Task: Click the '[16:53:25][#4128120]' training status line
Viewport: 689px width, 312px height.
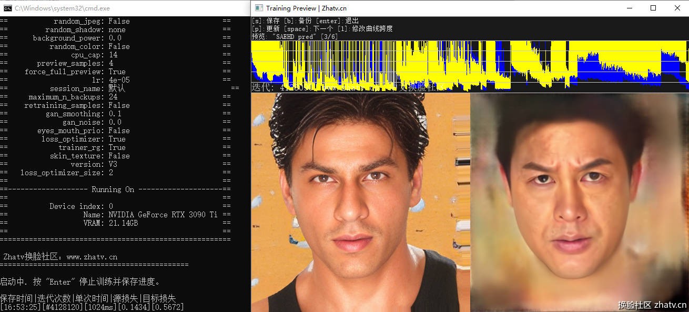Action: 92,307
